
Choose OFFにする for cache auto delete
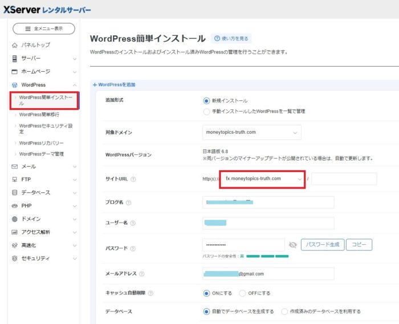tap(242, 293)
